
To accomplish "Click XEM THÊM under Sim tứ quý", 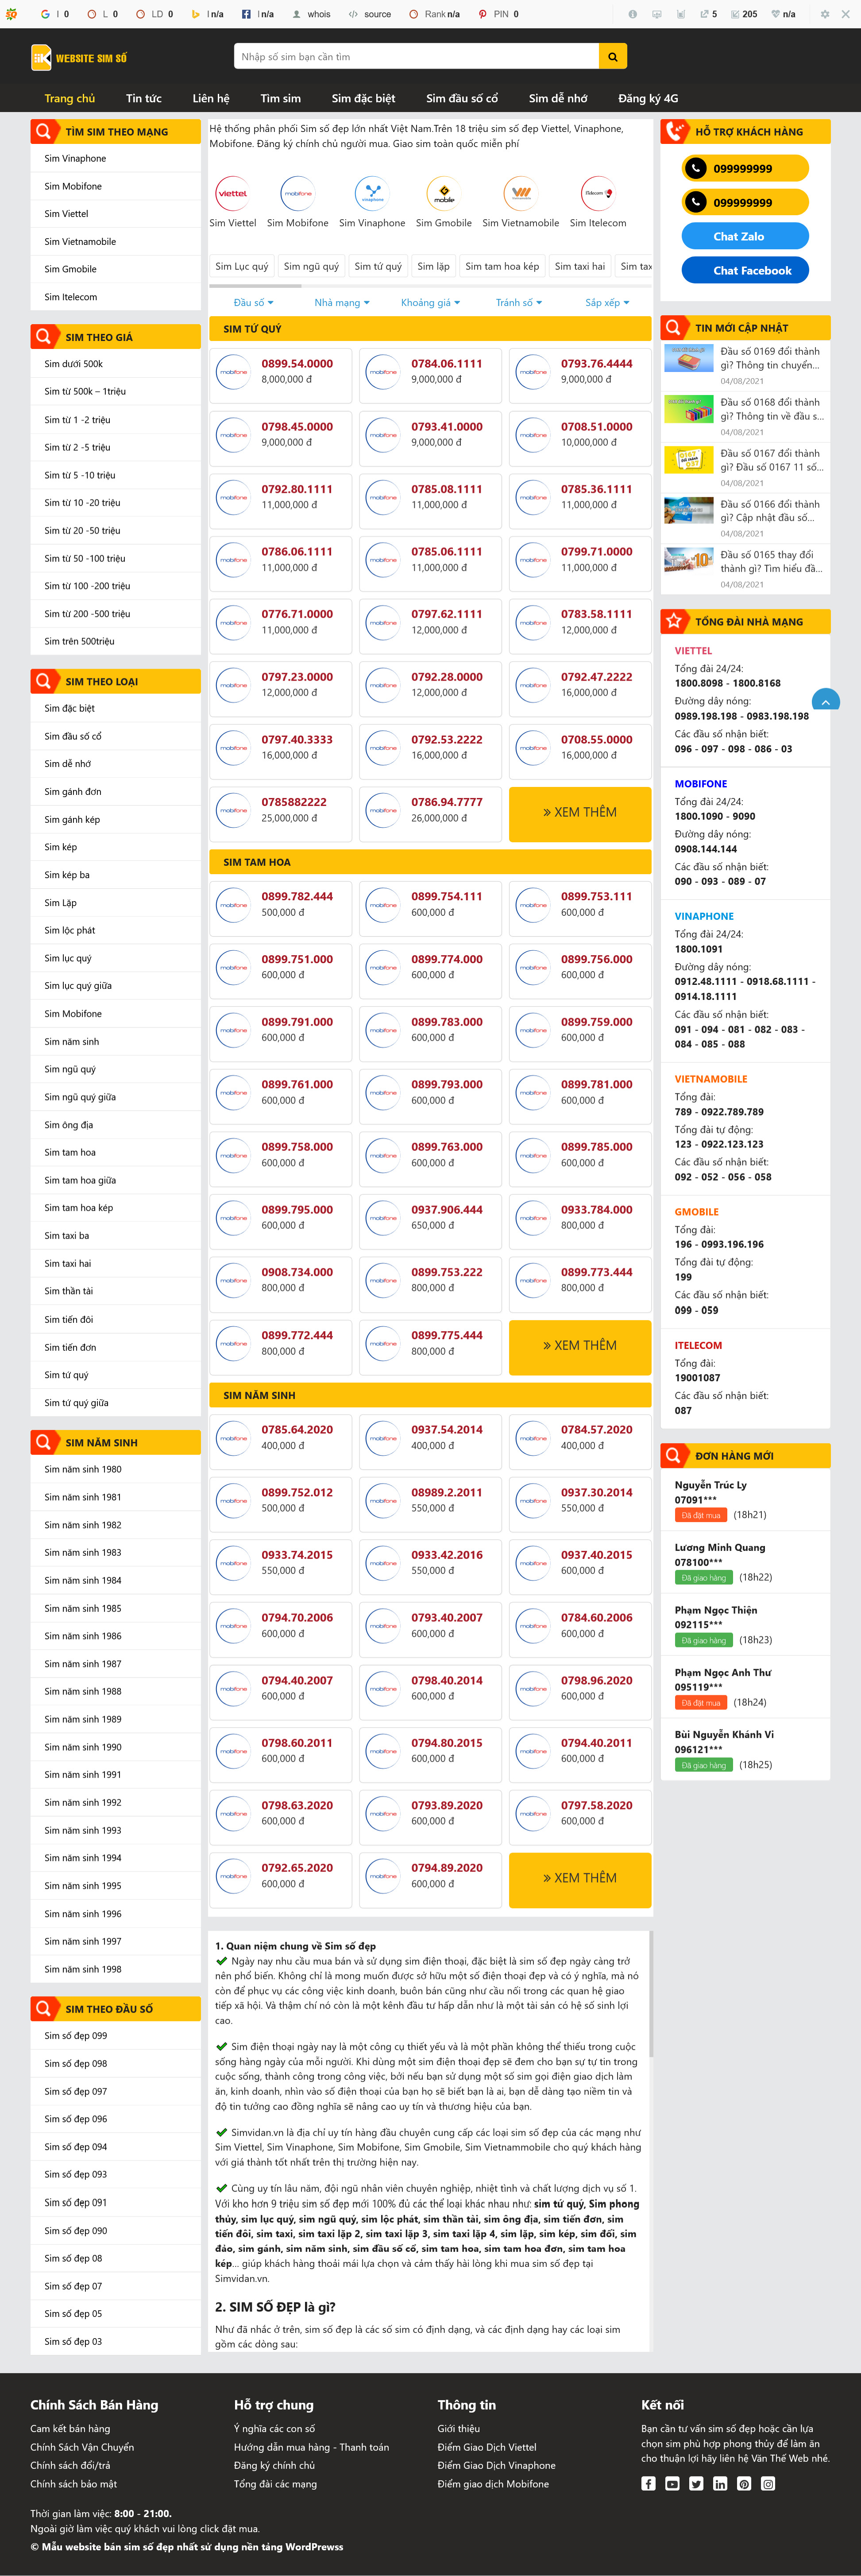I will (x=579, y=812).
